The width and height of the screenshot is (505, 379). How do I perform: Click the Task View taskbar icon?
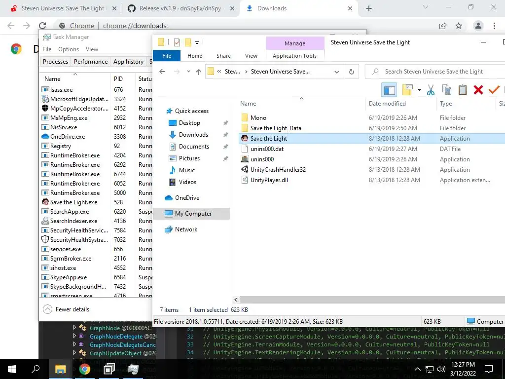[x=109, y=369]
